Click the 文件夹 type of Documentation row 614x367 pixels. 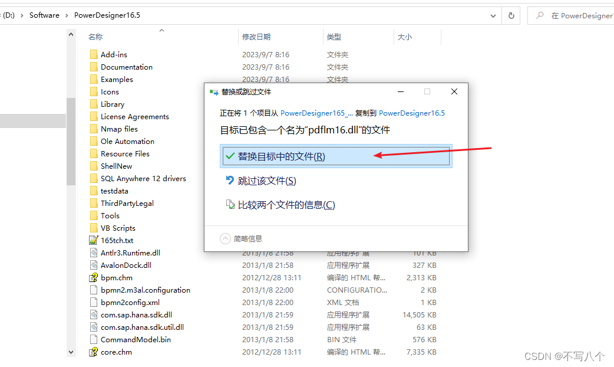(338, 67)
